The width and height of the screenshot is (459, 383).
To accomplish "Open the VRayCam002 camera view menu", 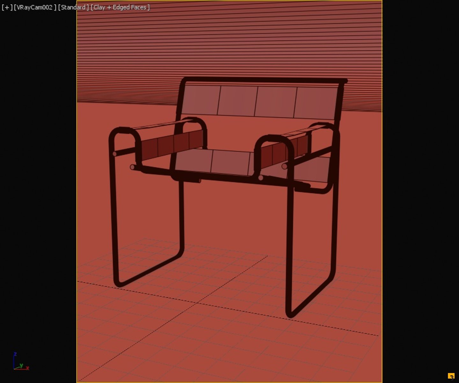I will click(x=35, y=7).
